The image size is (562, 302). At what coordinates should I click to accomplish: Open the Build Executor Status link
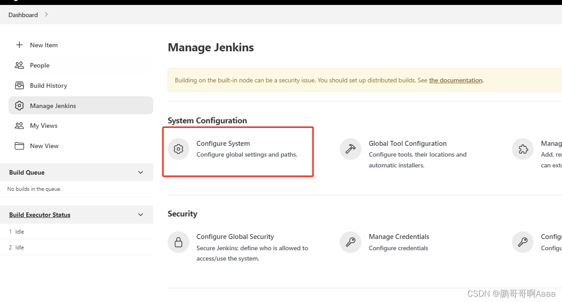40,215
